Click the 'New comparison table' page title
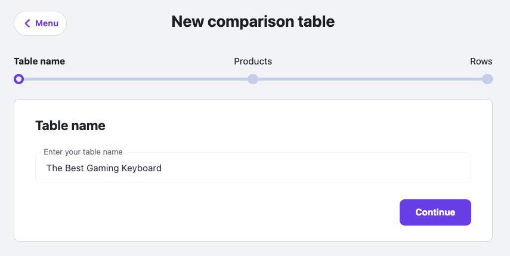This screenshot has height=256, width=510. (x=253, y=22)
